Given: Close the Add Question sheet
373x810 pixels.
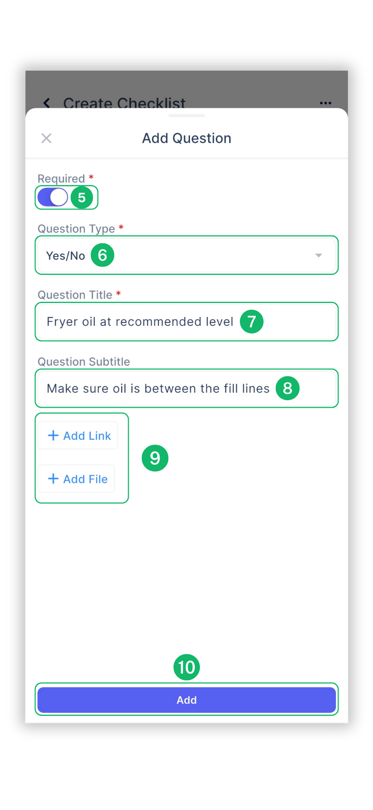Looking at the screenshot, I should point(46,138).
